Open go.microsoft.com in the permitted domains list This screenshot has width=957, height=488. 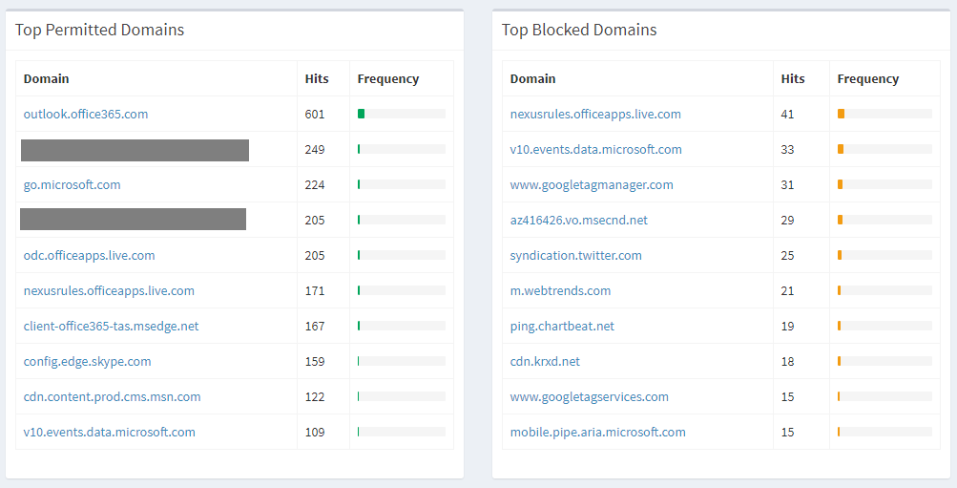coord(72,185)
